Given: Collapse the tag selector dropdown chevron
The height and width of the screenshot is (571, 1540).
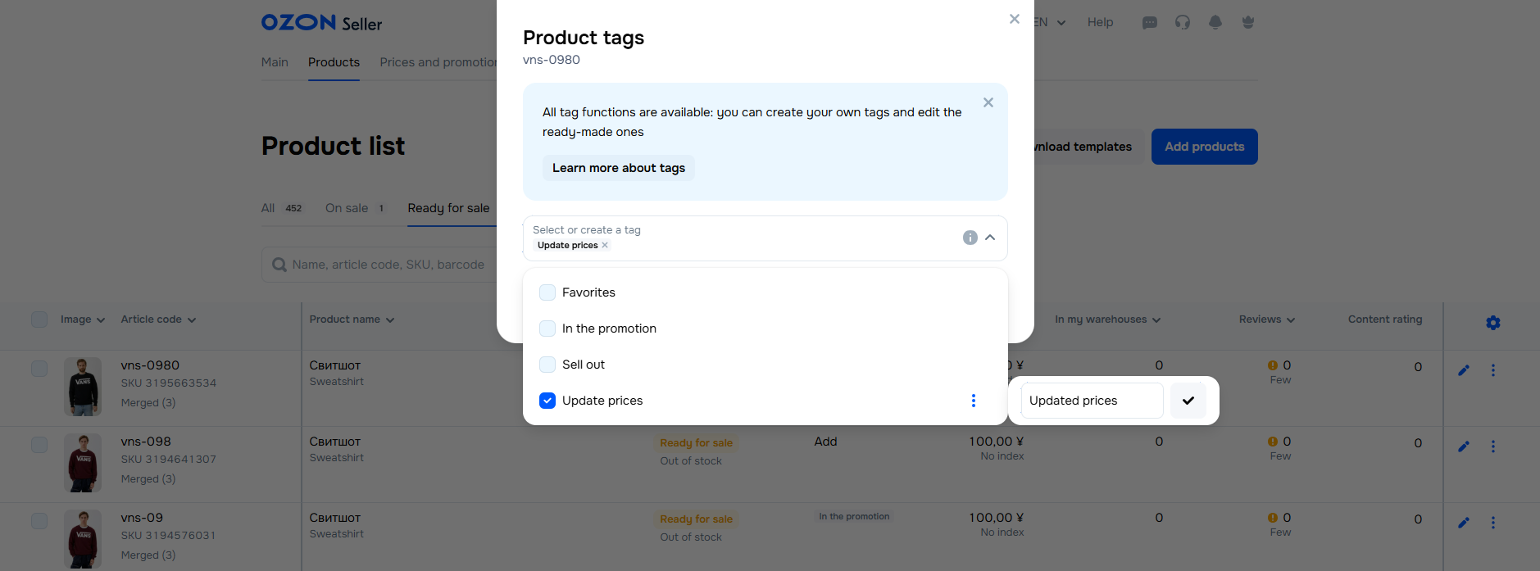Looking at the screenshot, I should click(x=990, y=238).
